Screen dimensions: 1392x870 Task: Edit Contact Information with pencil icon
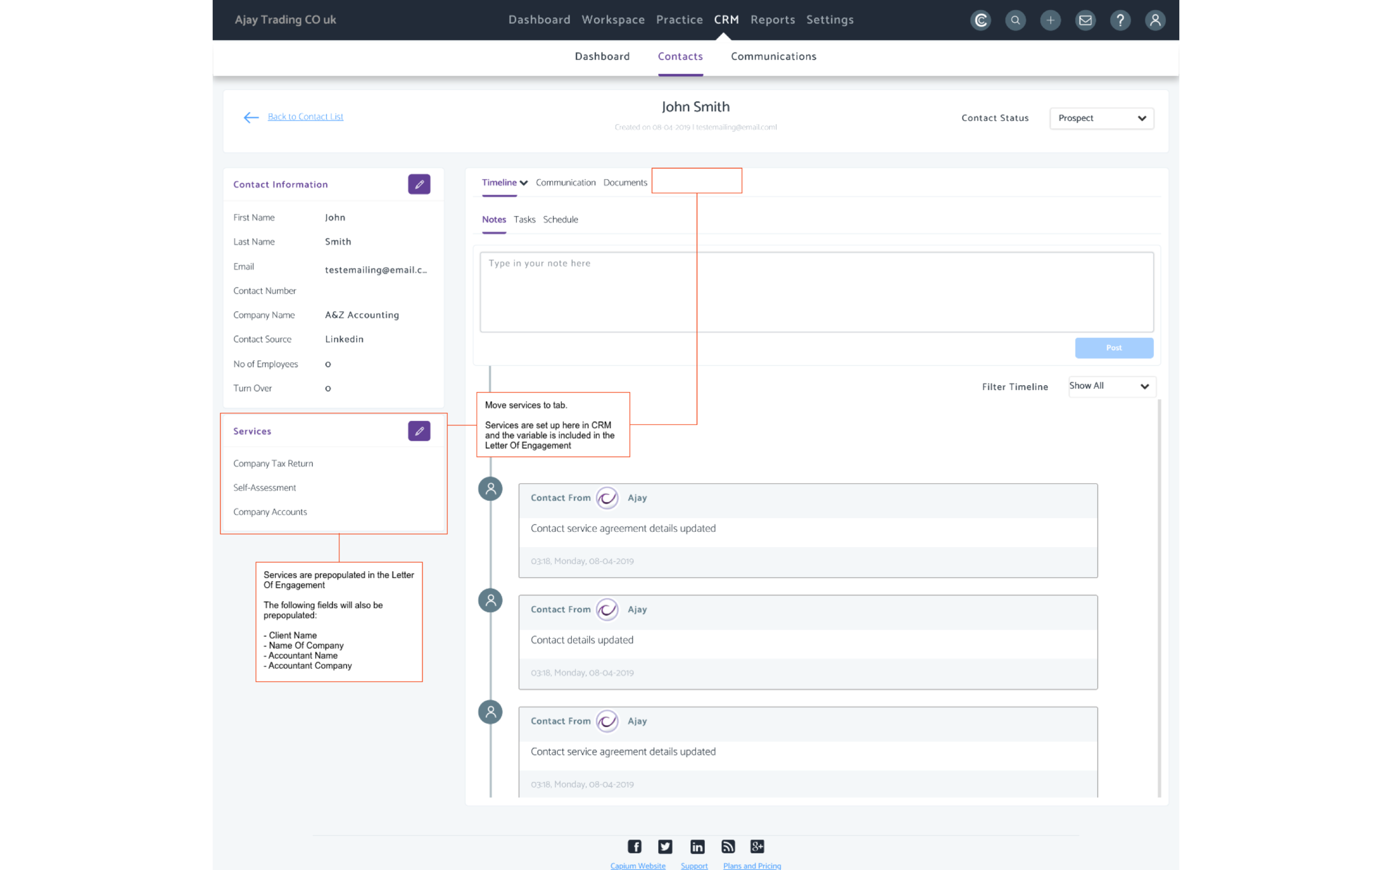419,184
